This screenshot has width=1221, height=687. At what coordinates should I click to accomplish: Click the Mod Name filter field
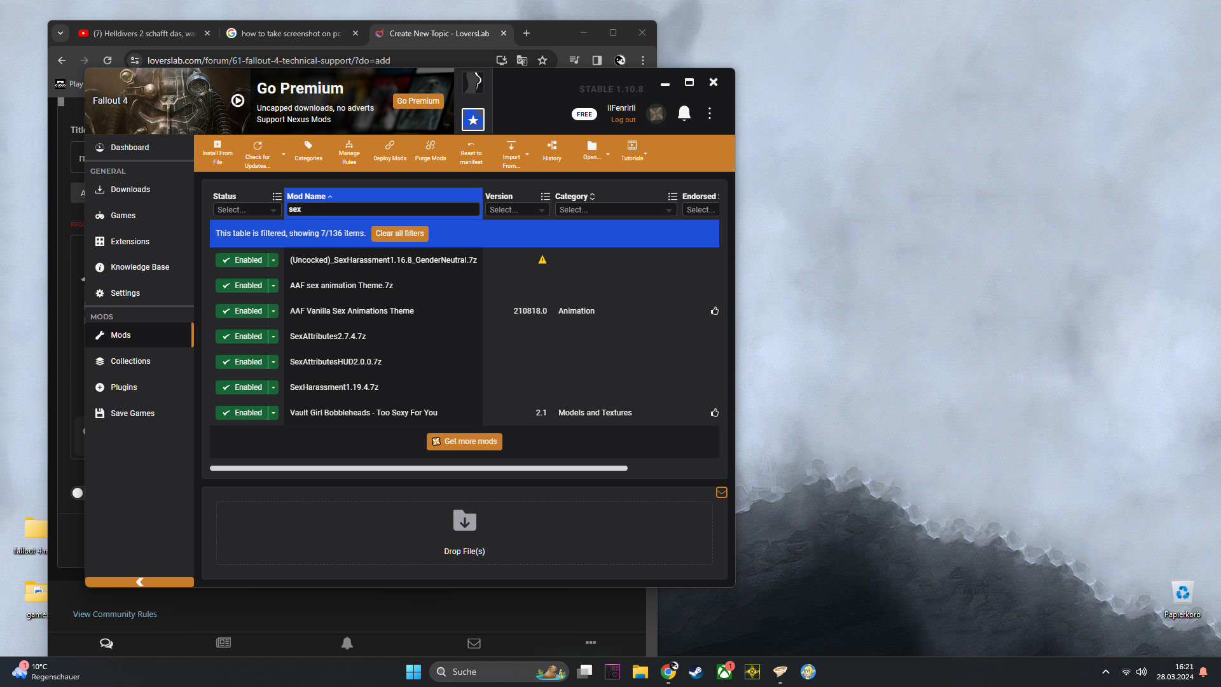click(383, 209)
